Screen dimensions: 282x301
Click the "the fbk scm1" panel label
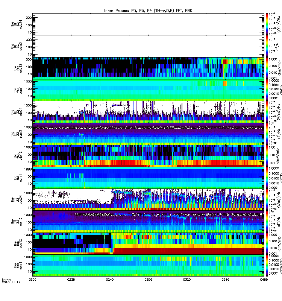pyautogui.click(x=18, y=265)
